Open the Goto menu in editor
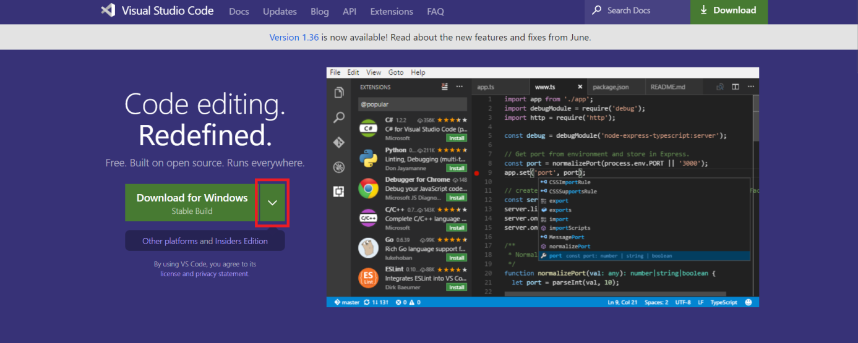Image resolution: width=858 pixels, height=343 pixels. (396, 72)
